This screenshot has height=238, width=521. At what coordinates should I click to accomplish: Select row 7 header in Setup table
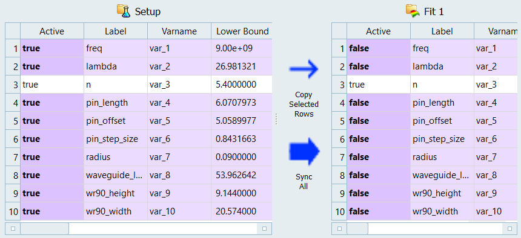13,157
